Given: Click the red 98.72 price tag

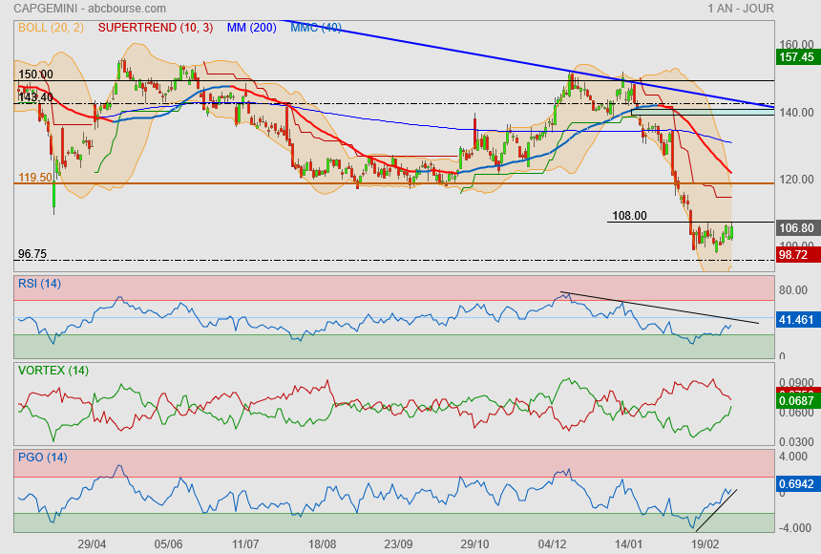Looking at the screenshot, I should [x=795, y=255].
